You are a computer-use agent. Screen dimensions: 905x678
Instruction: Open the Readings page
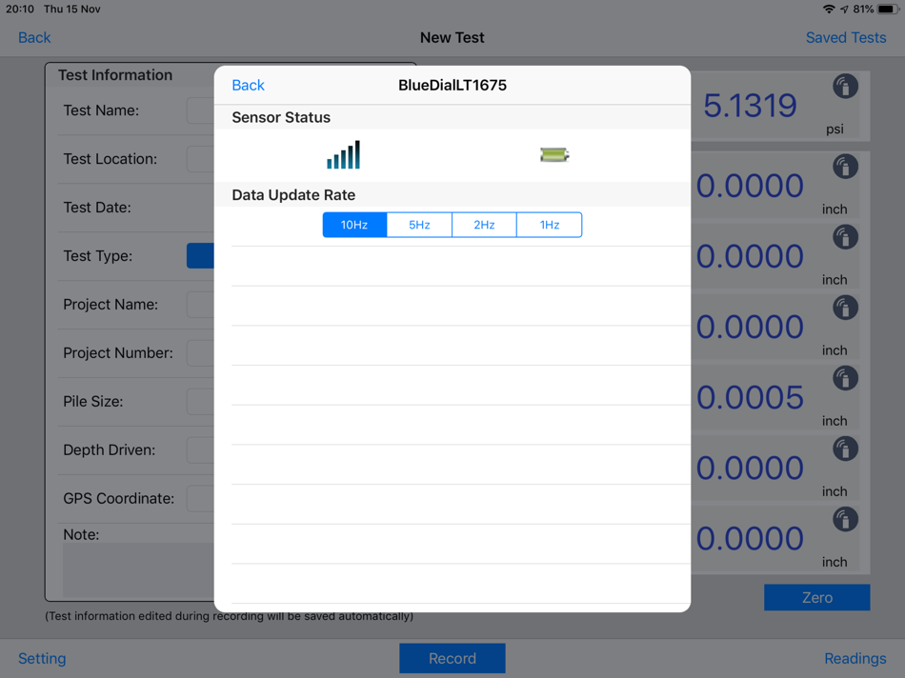(855, 658)
